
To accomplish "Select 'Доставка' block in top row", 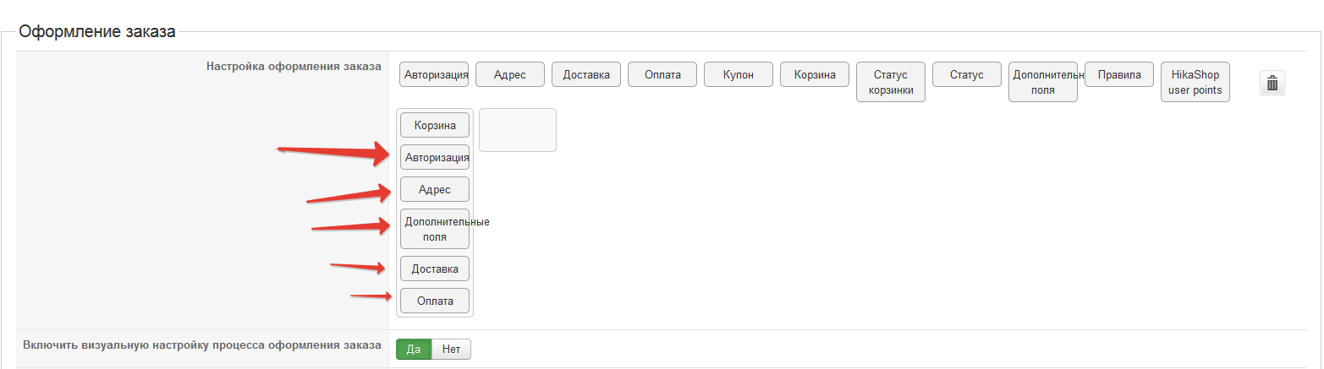I will click(x=586, y=74).
